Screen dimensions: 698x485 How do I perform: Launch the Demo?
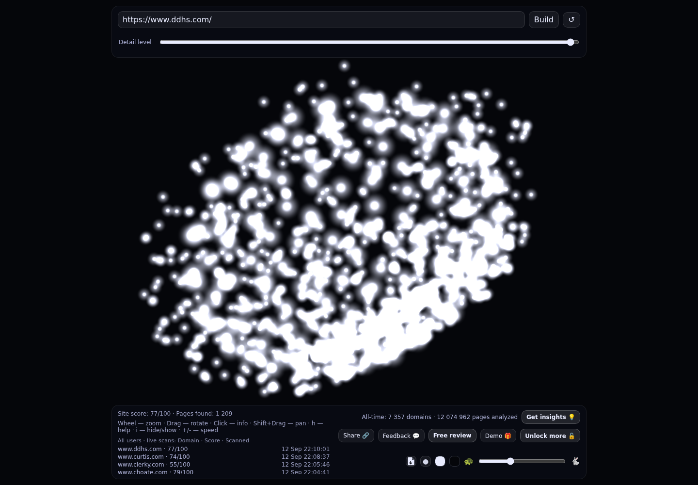pos(498,436)
